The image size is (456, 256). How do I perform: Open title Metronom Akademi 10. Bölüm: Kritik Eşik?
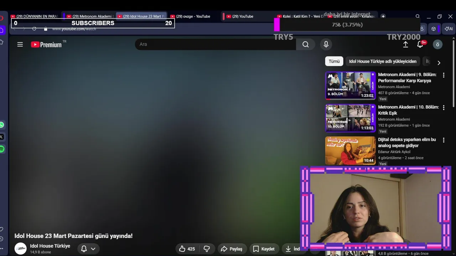click(x=408, y=110)
